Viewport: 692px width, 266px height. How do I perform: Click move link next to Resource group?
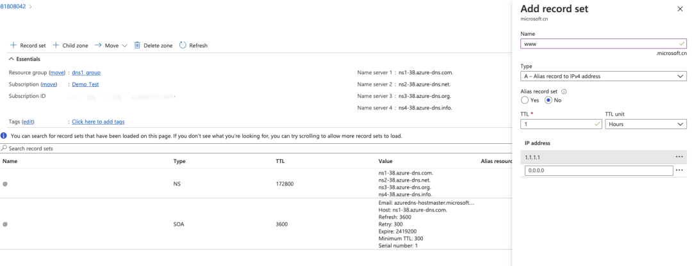[x=57, y=73]
